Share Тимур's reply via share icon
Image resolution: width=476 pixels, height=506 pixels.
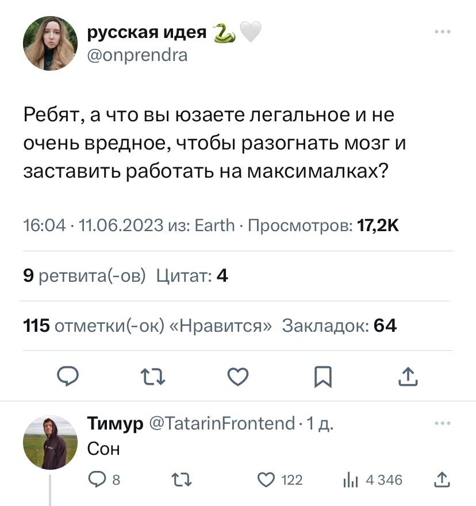pos(442,480)
